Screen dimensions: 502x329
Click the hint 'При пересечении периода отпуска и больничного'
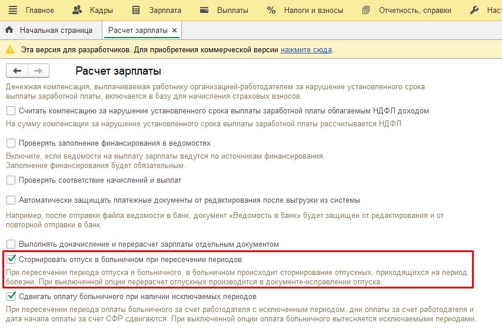[236, 277]
